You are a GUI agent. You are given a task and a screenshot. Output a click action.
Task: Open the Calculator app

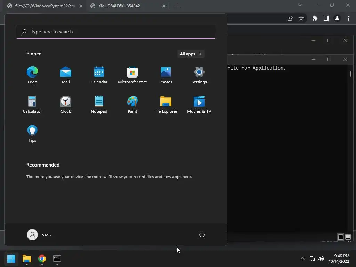click(x=32, y=104)
